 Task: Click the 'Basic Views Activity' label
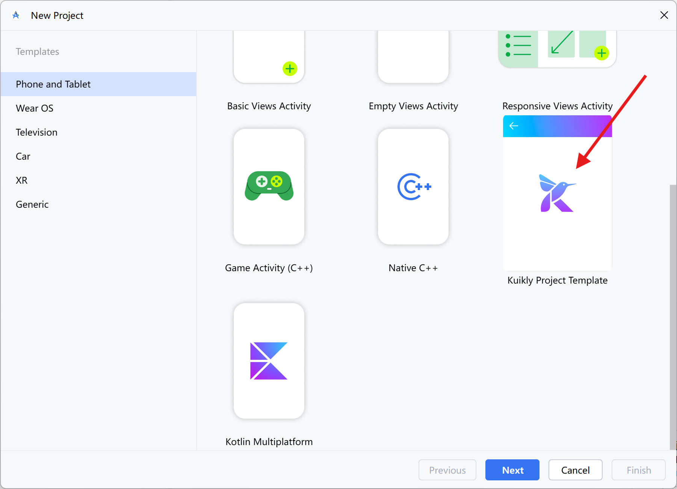pos(269,106)
